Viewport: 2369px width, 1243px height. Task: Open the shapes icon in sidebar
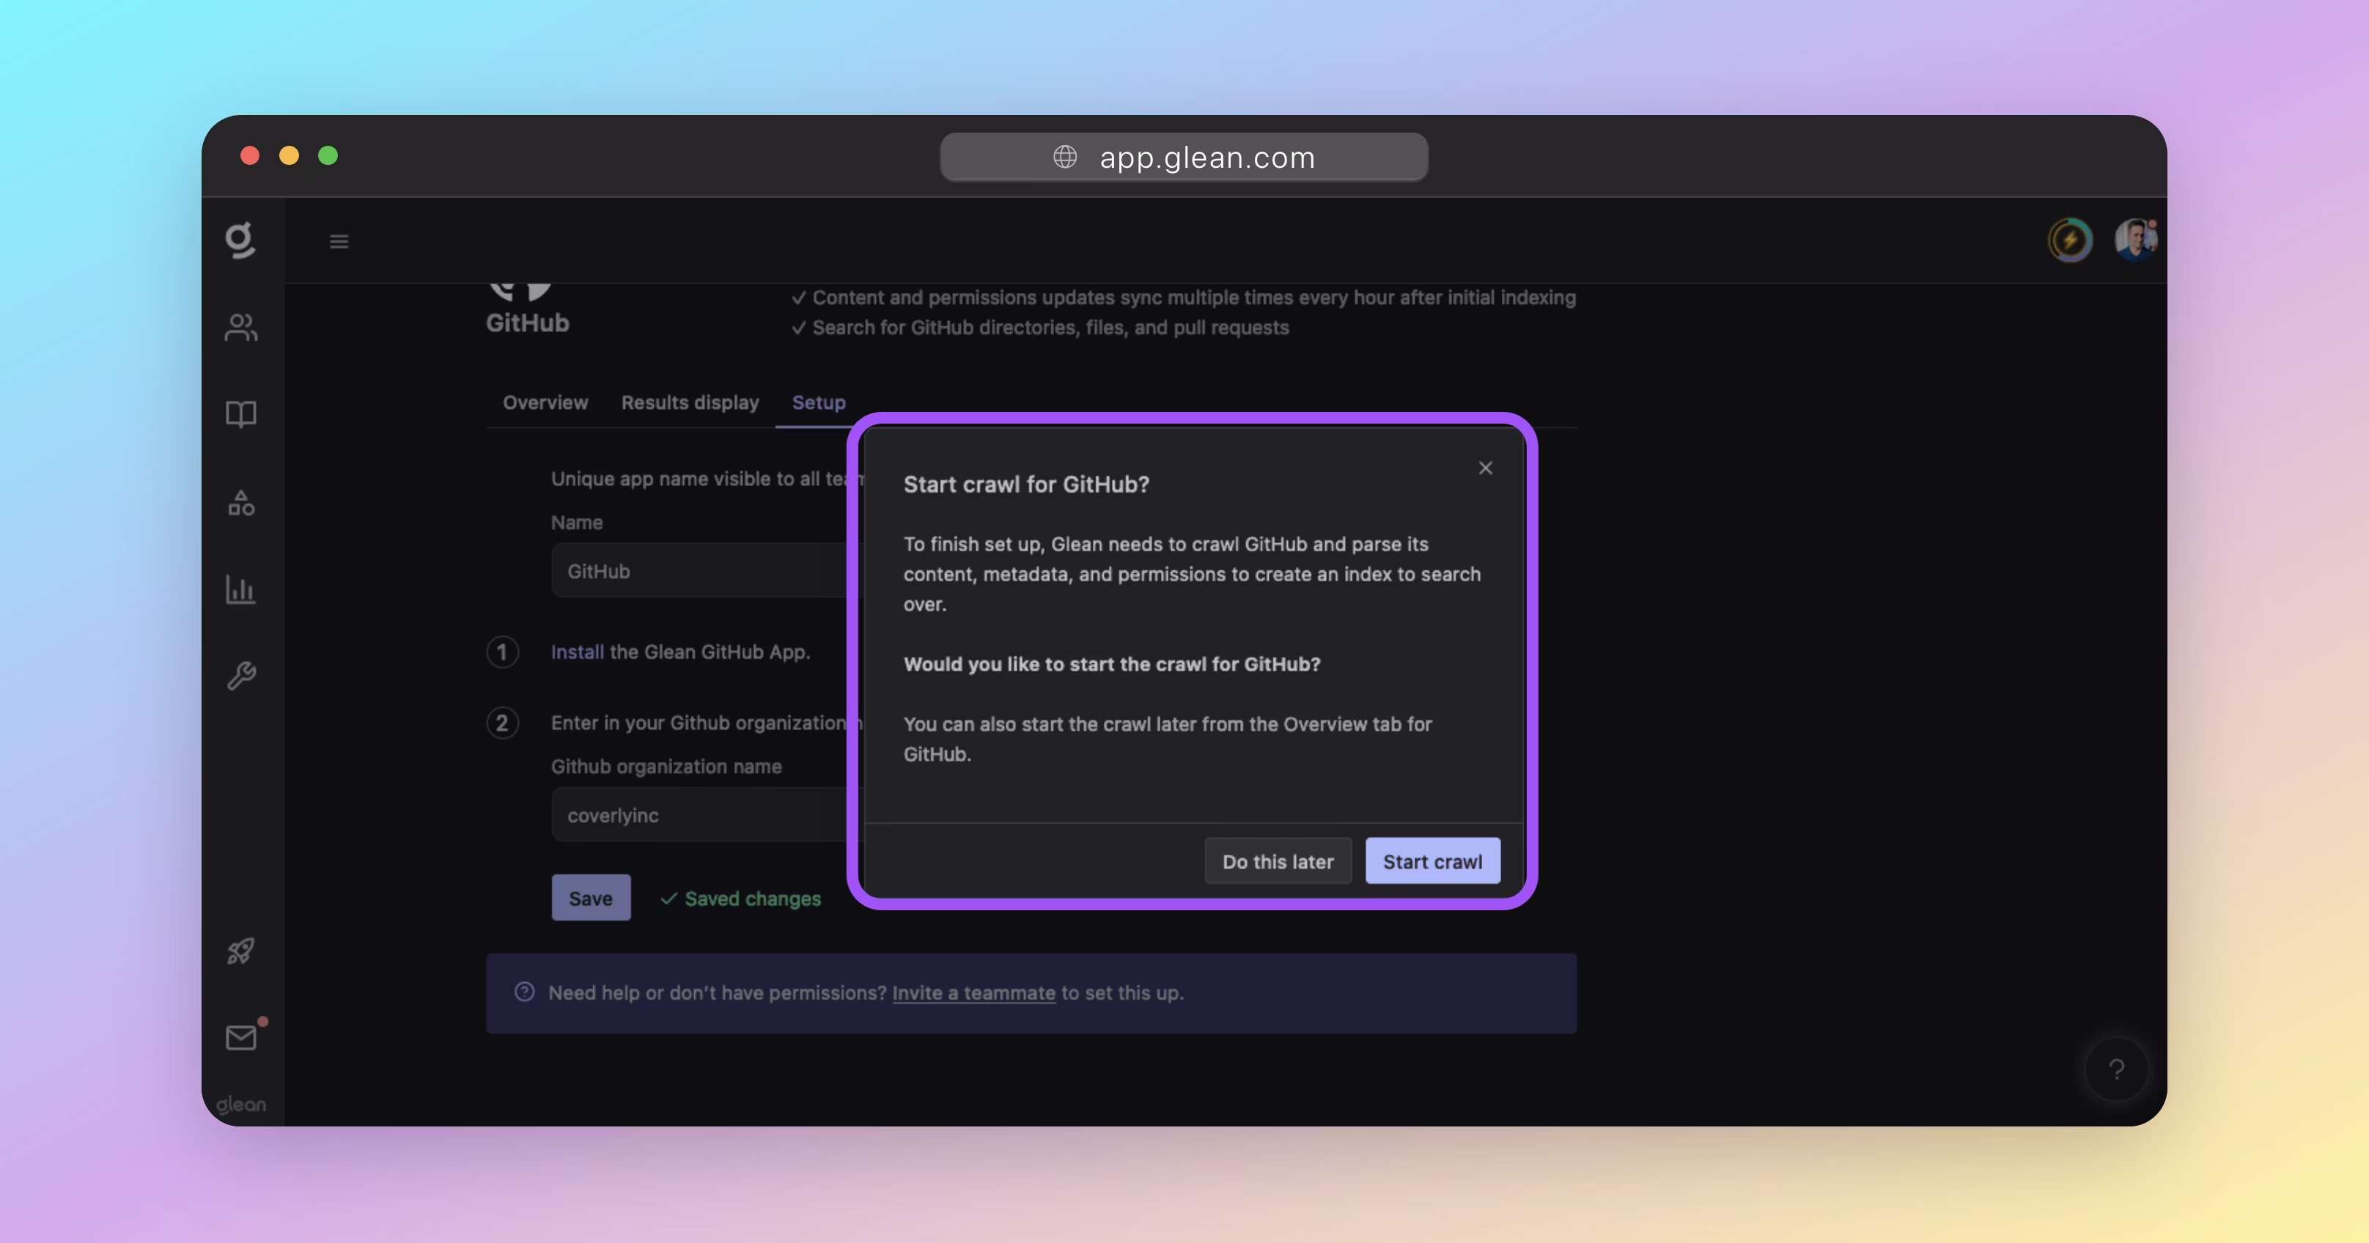point(240,503)
